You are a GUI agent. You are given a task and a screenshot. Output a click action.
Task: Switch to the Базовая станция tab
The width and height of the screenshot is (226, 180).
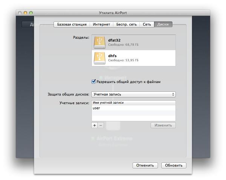(x=72, y=24)
